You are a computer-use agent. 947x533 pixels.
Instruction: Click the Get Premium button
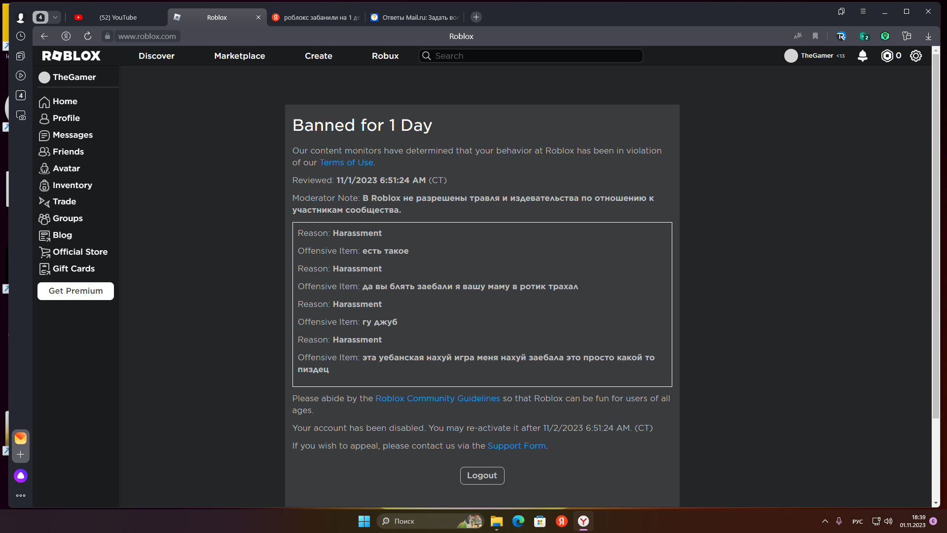[x=75, y=291]
